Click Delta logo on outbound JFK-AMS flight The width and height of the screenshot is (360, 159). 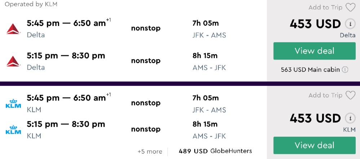(13, 29)
